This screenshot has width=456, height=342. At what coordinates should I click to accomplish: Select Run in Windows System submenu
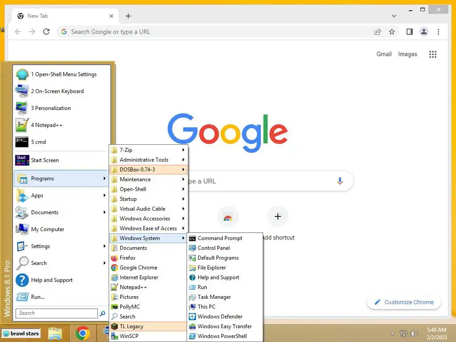point(225,287)
